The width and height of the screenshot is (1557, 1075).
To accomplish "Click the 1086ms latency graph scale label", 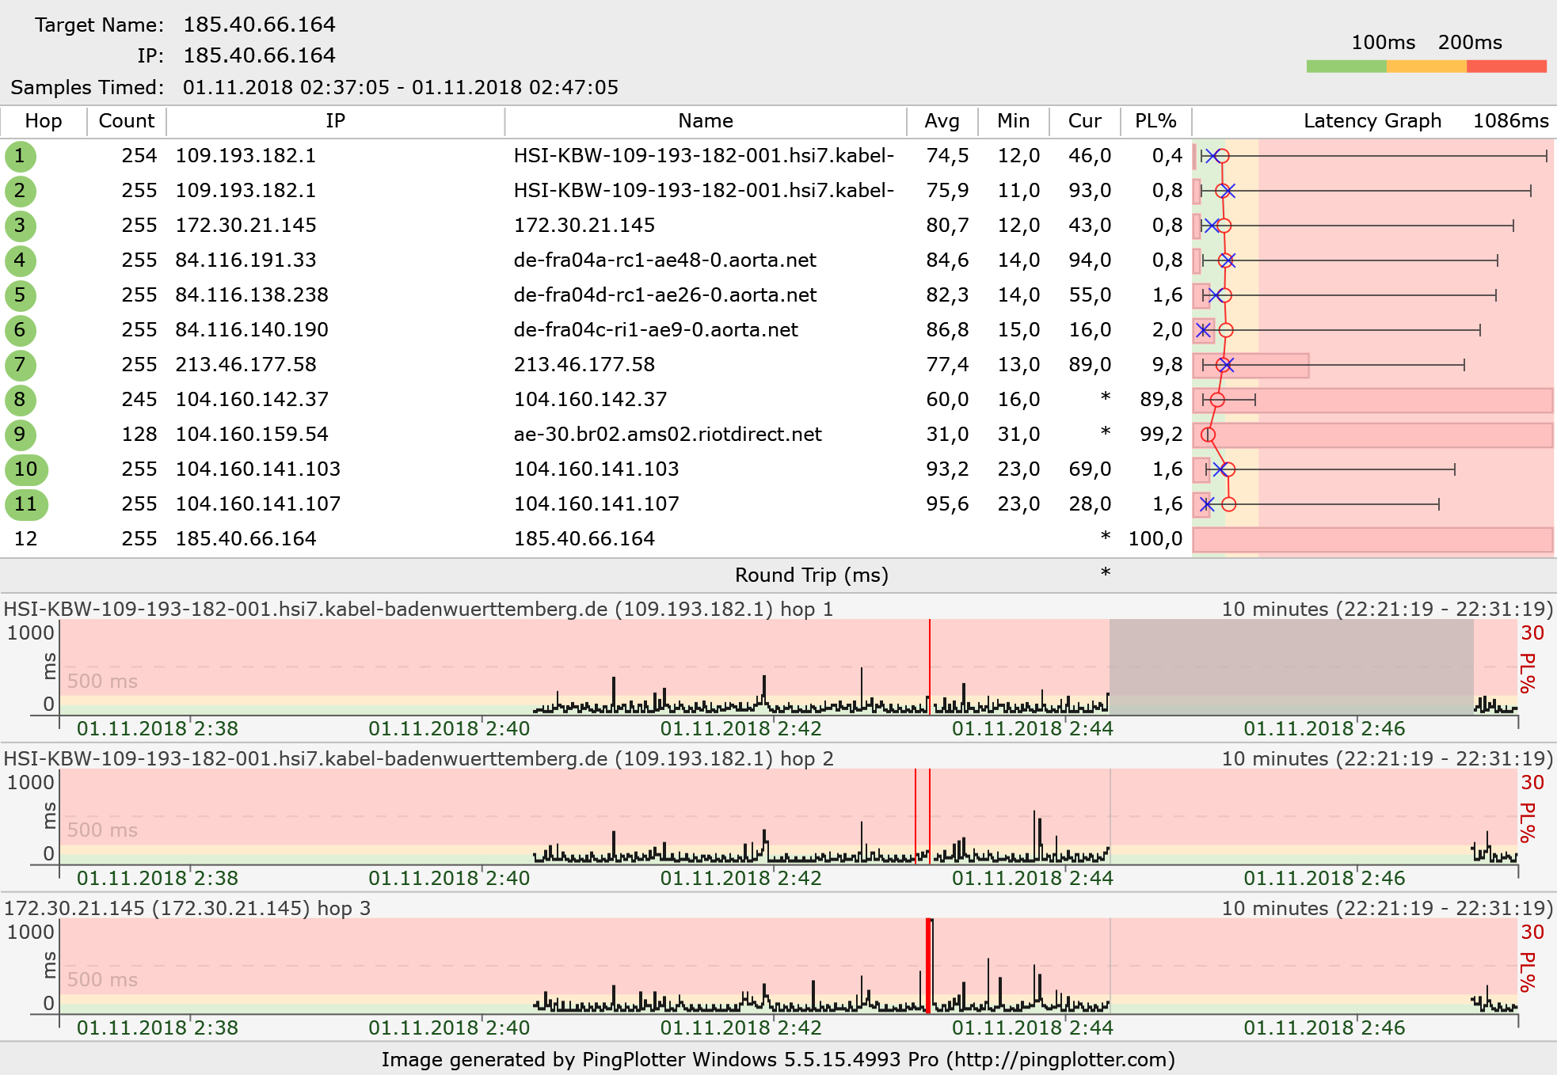I will 1510,121.
